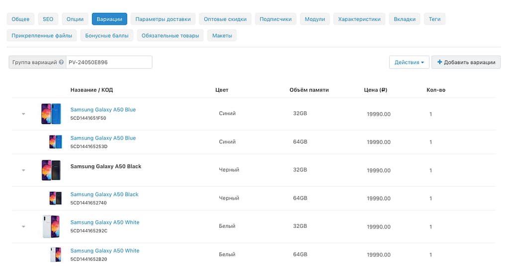Click the Samsung Galaxy A50 Black 32GB thumbnail
This screenshot has height=278, width=509.
point(51,170)
